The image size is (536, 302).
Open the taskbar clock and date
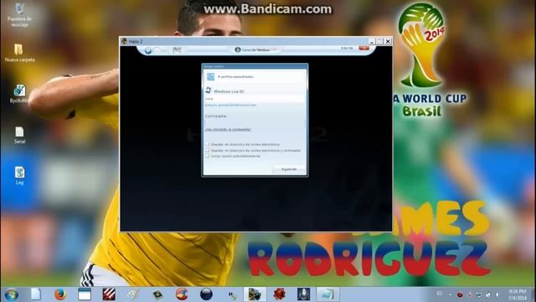(518, 294)
